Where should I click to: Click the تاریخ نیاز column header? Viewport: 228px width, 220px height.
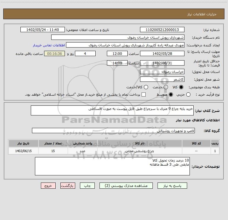click(23, 144)
